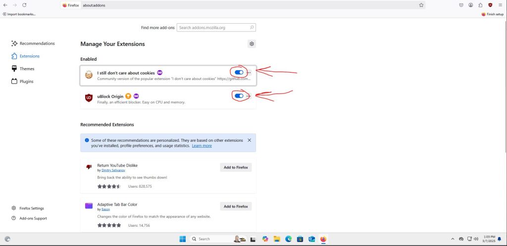
Task: Click the star rating of Return YouTube Dislike
Action: [109, 186]
